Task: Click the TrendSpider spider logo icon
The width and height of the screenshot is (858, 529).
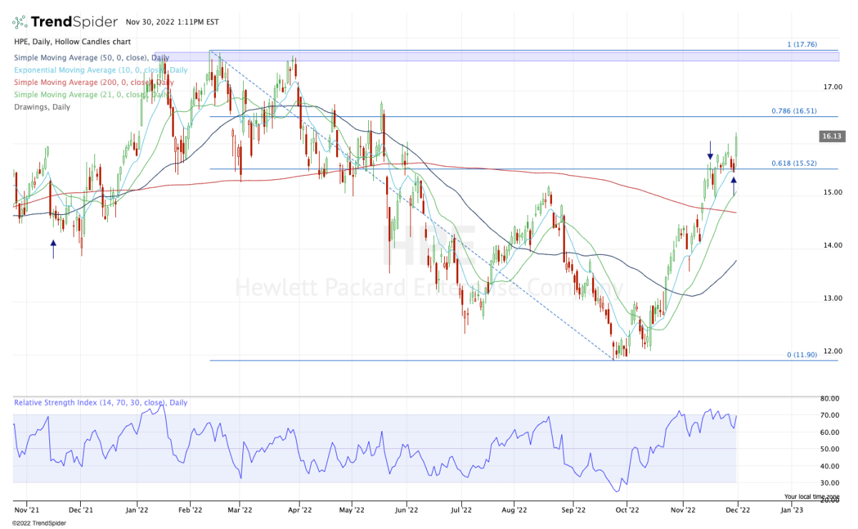Action: [x=22, y=21]
